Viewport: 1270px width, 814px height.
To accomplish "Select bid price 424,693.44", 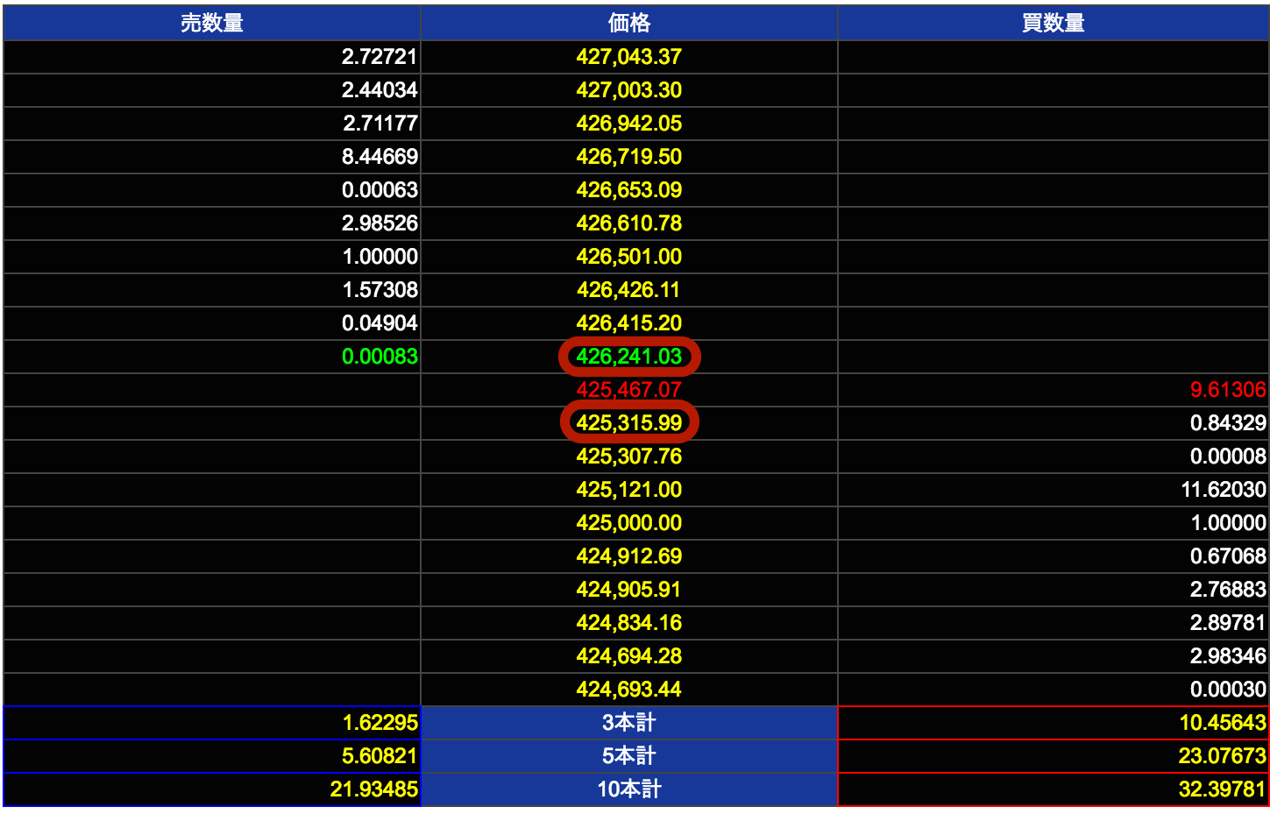I will point(629,690).
